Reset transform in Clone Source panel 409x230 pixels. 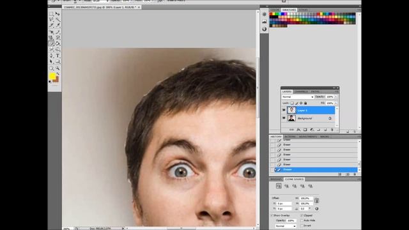317,209
